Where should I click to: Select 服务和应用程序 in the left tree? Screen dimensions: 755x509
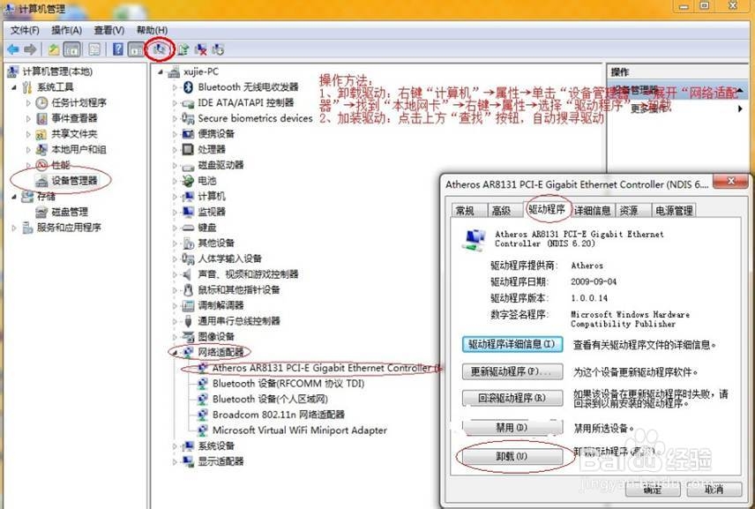click(x=69, y=228)
